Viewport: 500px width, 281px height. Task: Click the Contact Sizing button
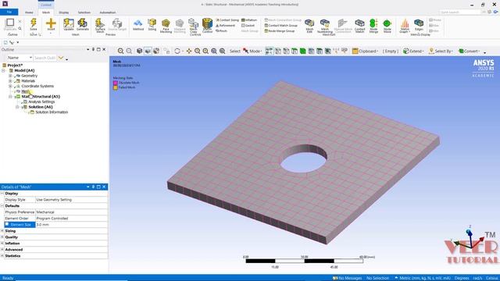(227, 20)
